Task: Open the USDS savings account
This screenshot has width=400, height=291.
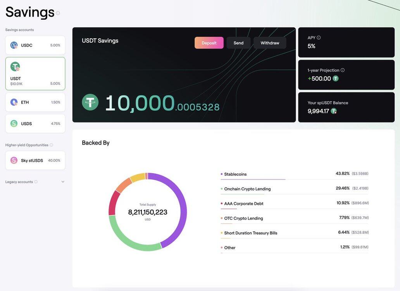Action: tap(35, 124)
